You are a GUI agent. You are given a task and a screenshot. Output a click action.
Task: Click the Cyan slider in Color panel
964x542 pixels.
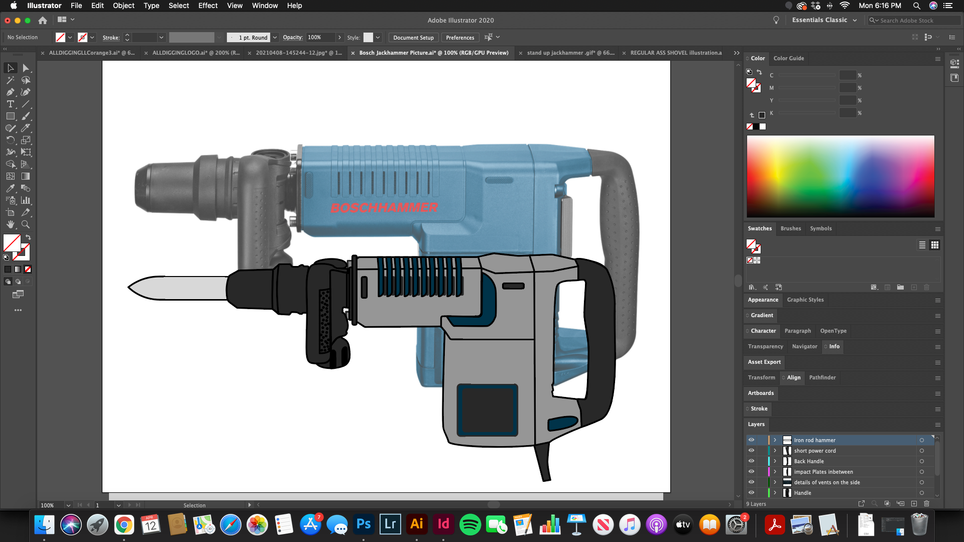tap(807, 75)
